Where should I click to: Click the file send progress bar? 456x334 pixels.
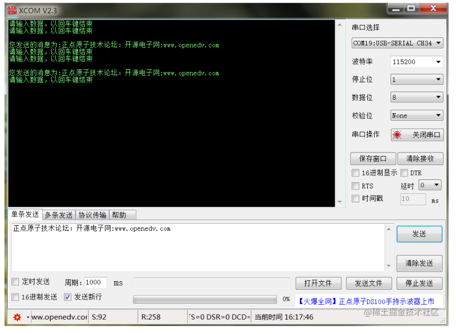205,300
